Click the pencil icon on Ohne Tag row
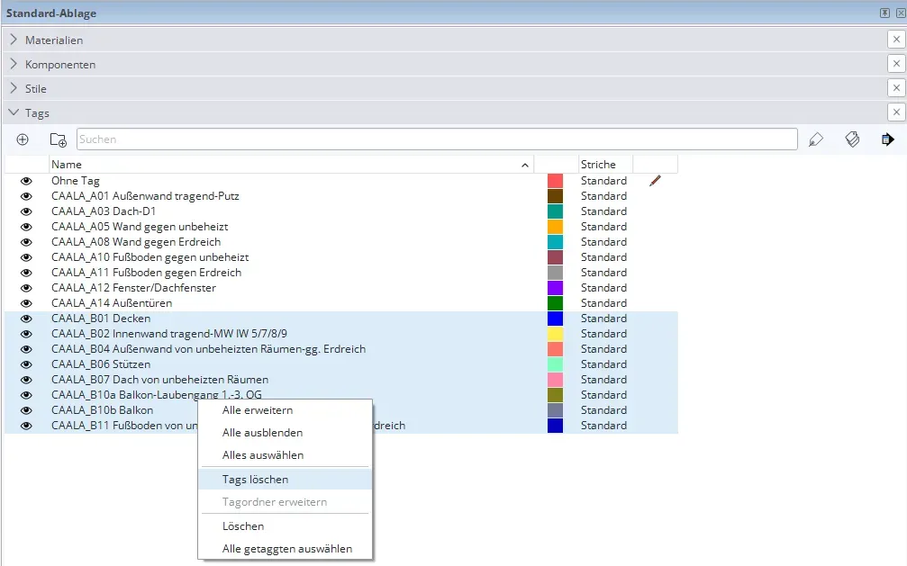The image size is (907, 566). [655, 181]
